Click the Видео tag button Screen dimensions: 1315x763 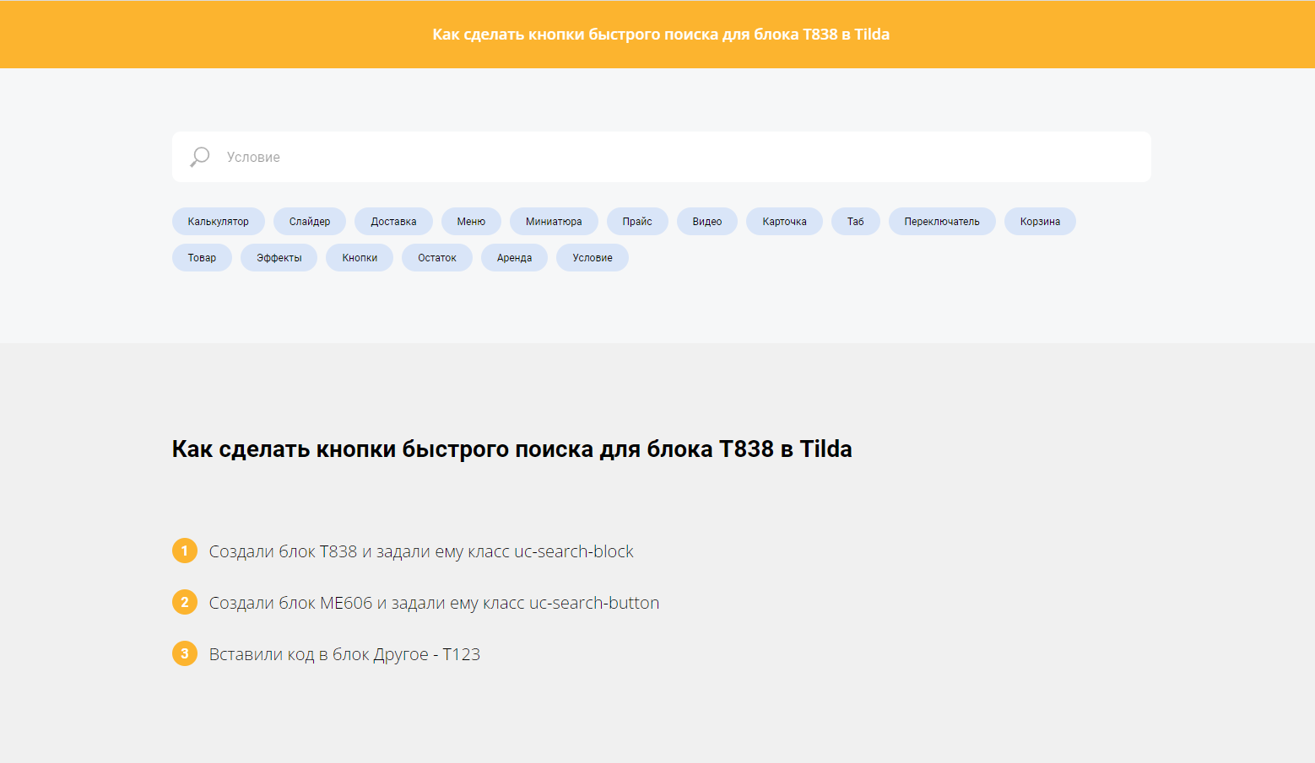tap(707, 222)
